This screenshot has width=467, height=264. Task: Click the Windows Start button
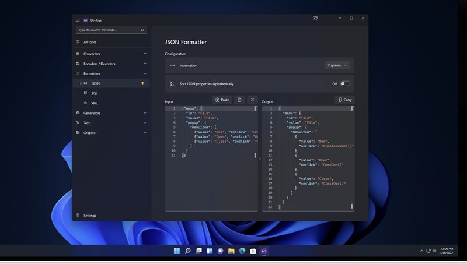coord(177,251)
